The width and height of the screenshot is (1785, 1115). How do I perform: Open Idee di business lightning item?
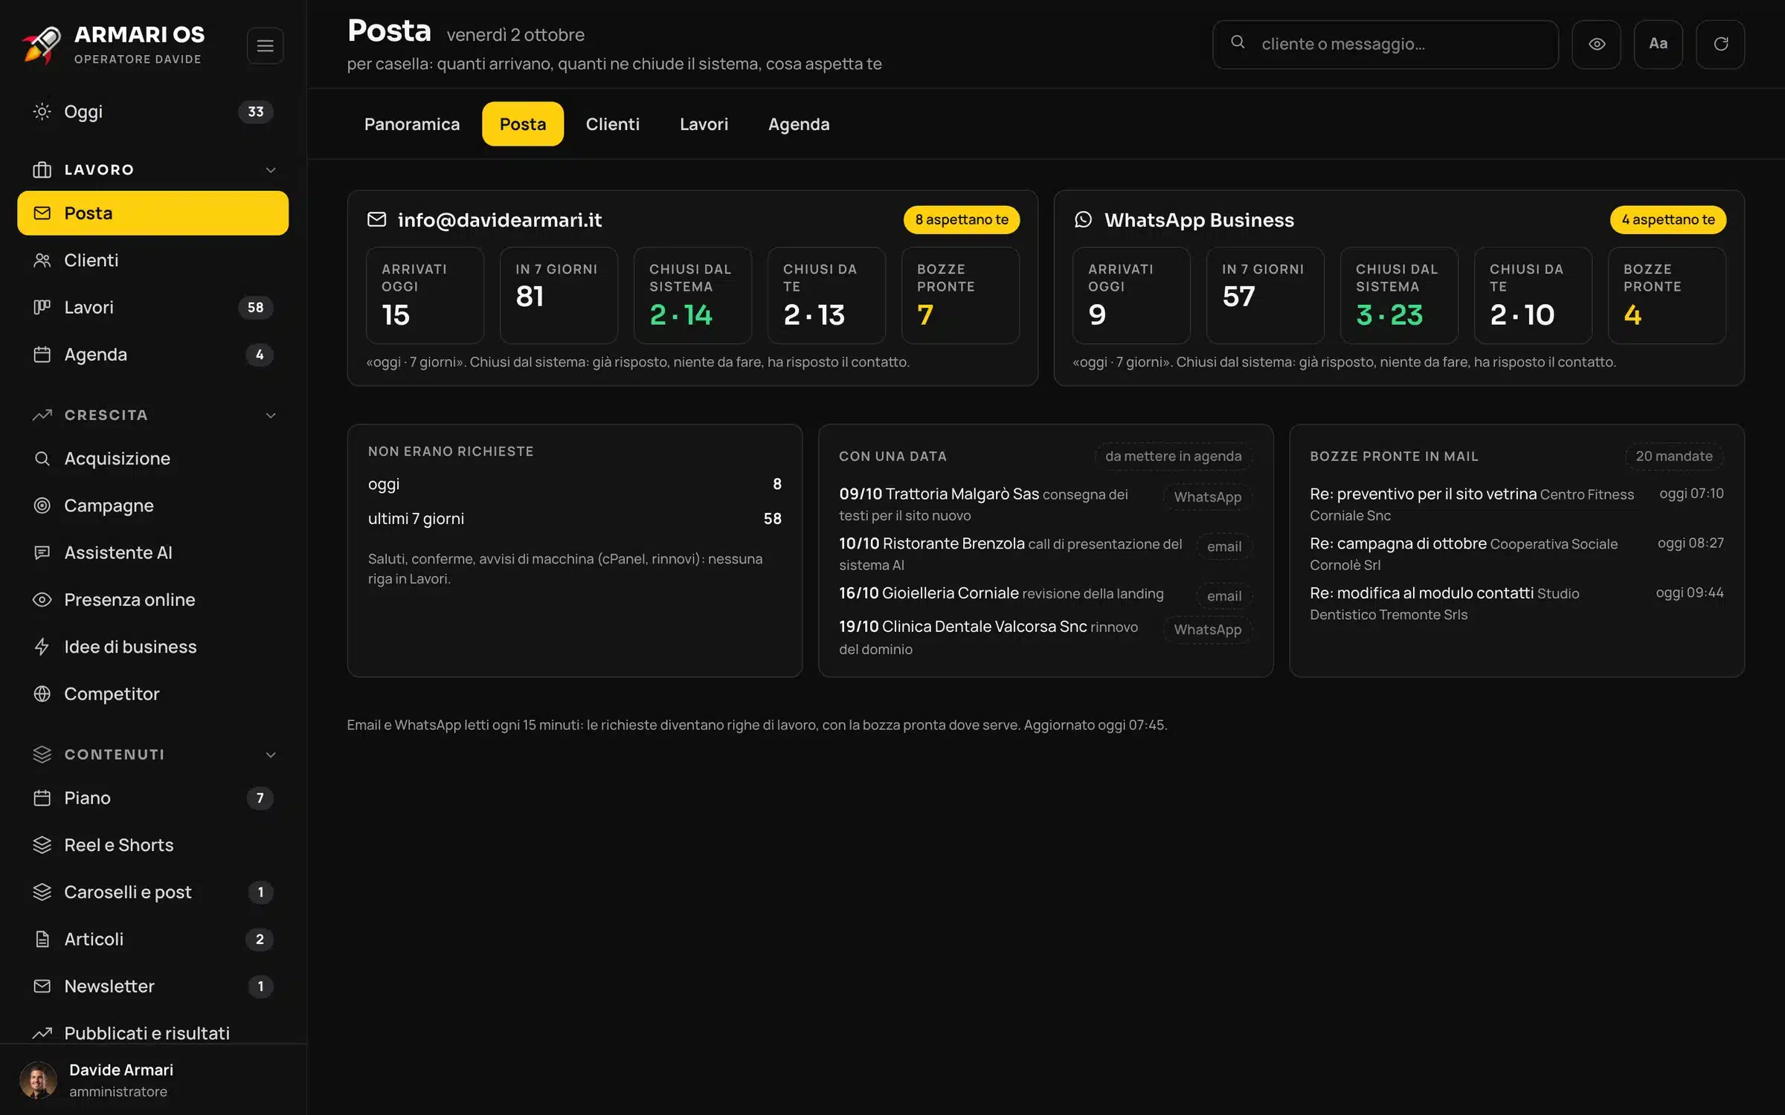tap(152, 647)
